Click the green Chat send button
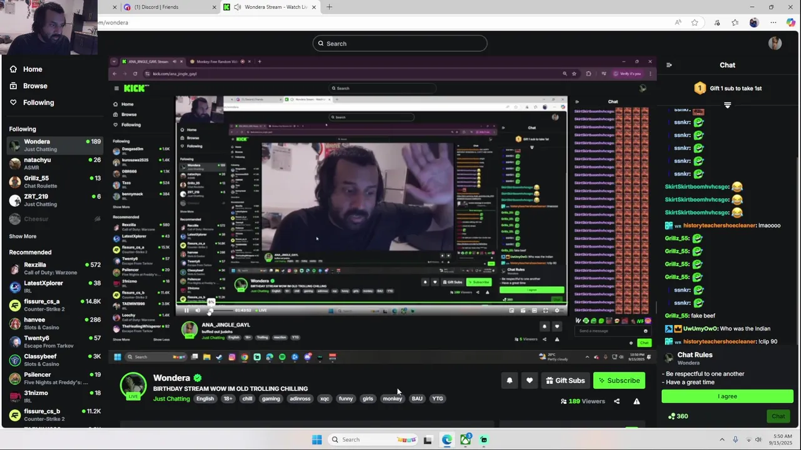 click(x=778, y=416)
